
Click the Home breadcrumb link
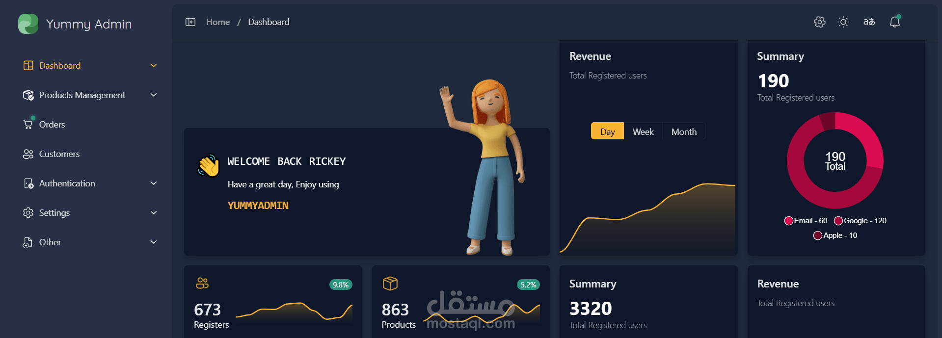tap(218, 22)
